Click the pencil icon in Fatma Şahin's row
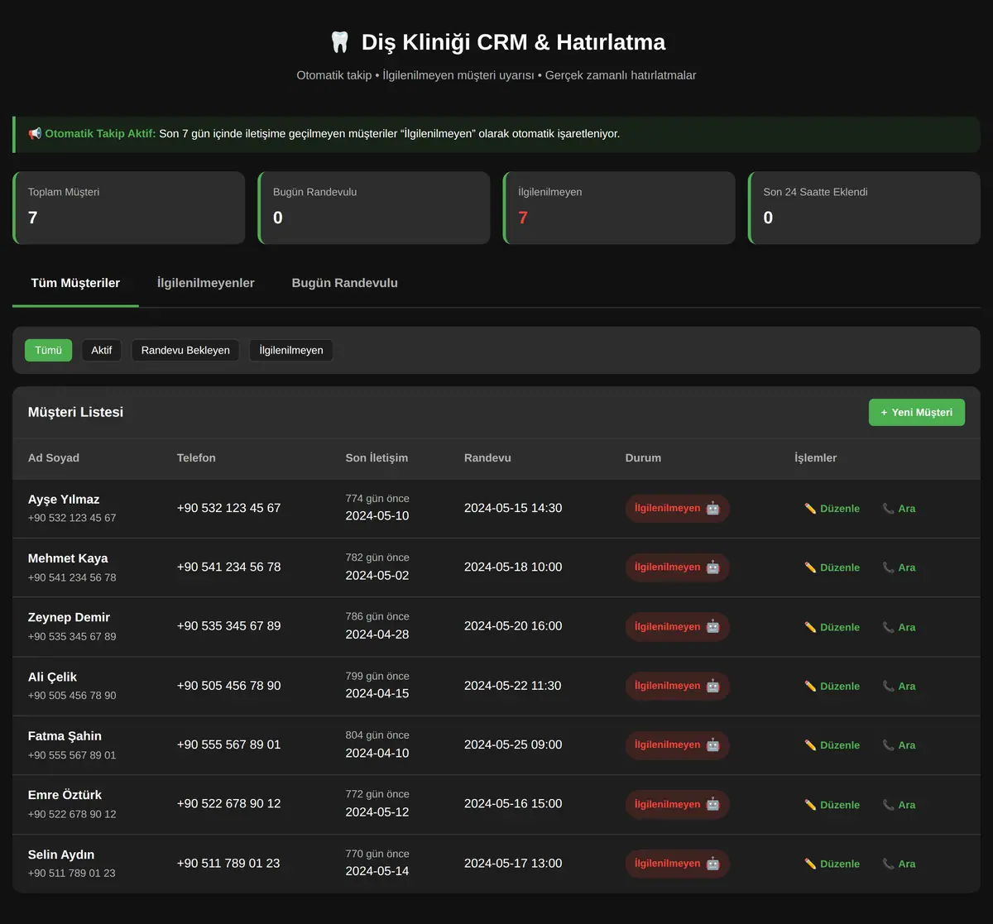993x924 pixels. pos(810,745)
